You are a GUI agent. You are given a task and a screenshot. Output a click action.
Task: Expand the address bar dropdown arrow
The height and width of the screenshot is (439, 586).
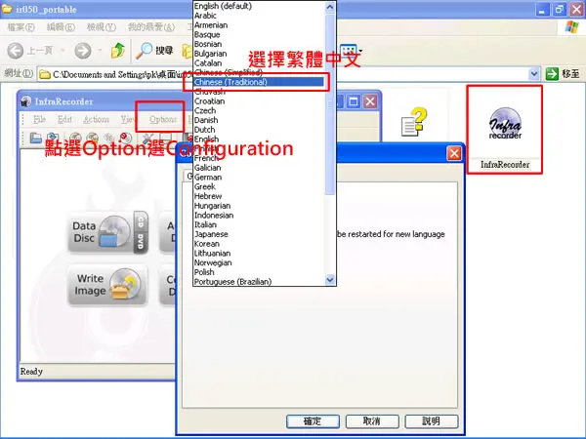(x=534, y=74)
